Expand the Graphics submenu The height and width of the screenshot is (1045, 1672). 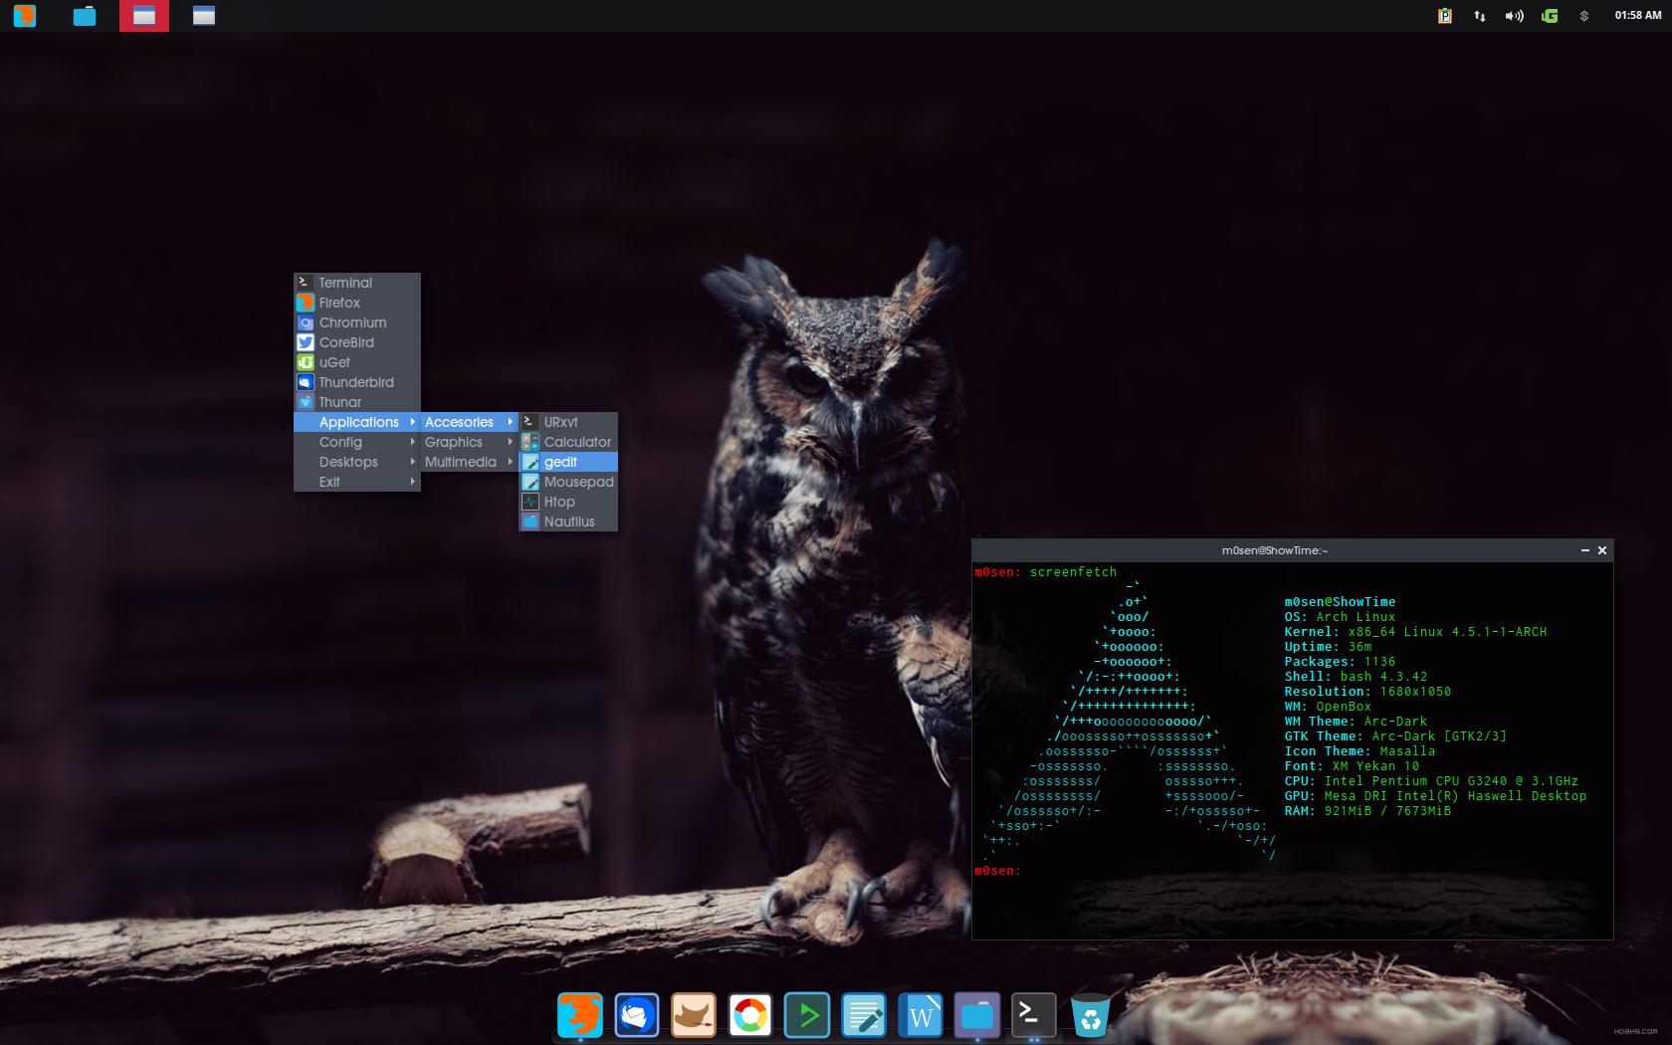coord(469,442)
